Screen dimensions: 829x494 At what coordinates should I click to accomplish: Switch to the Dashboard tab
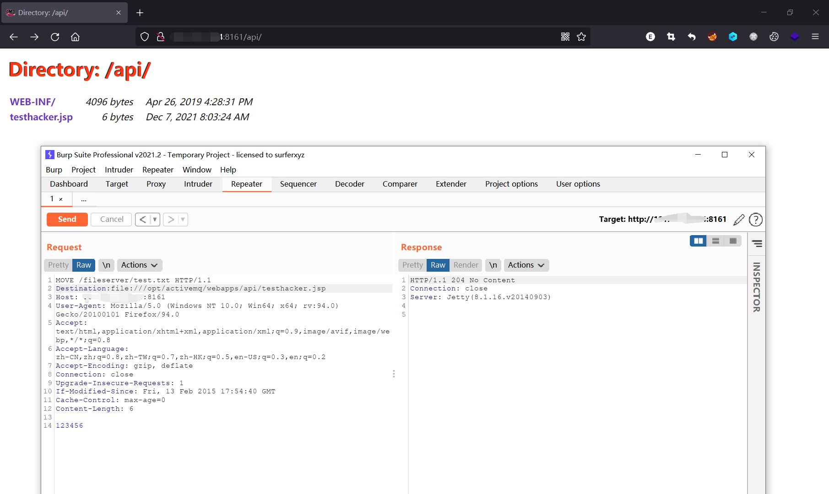[x=69, y=184]
